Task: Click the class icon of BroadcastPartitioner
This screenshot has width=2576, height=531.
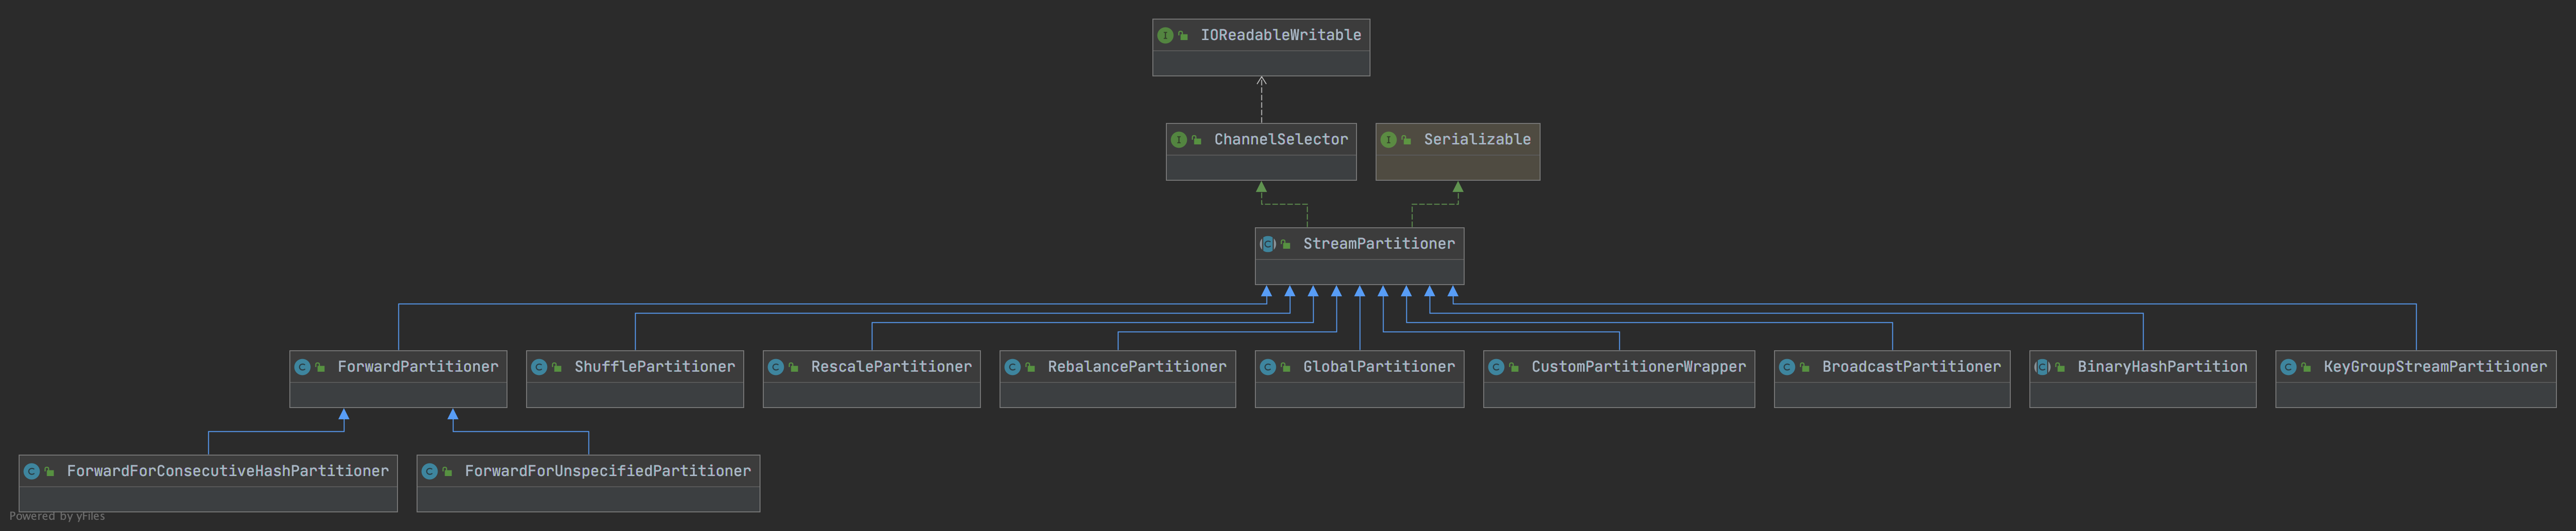Action: click(x=1787, y=367)
